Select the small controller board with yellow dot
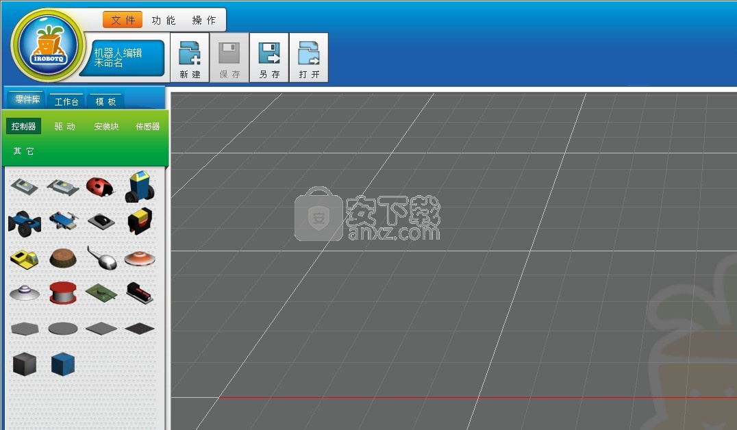Image resolution: width=737 pixels, height=430 pixels. point(25,187)
